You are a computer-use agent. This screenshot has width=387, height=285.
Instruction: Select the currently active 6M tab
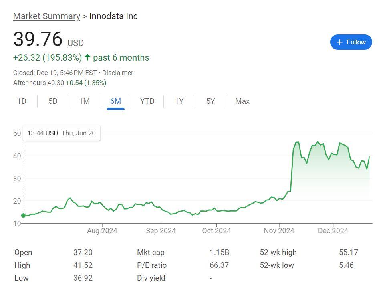[115, 101]
